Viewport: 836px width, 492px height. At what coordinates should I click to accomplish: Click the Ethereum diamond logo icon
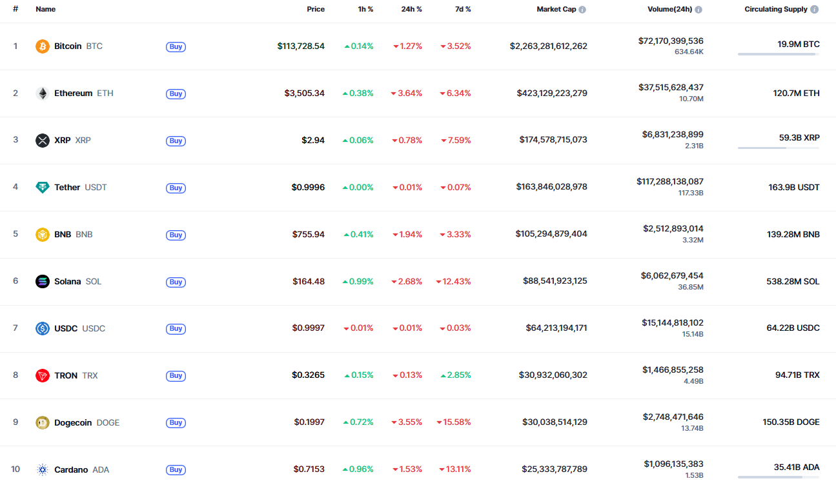[x=43, y=93]
